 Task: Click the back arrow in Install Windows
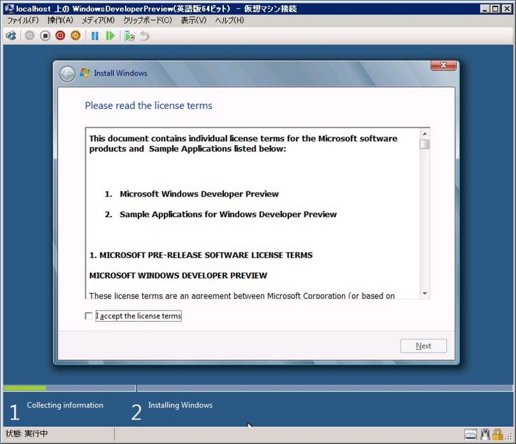pos(67,74)
